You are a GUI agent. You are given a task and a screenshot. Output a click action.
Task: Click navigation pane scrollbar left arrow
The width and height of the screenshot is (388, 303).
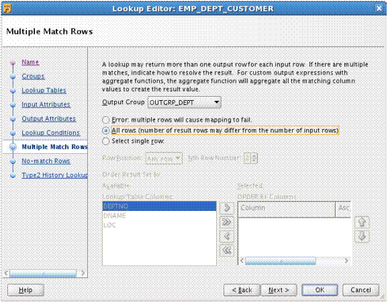pyautogui.click(x=6, y=273)
